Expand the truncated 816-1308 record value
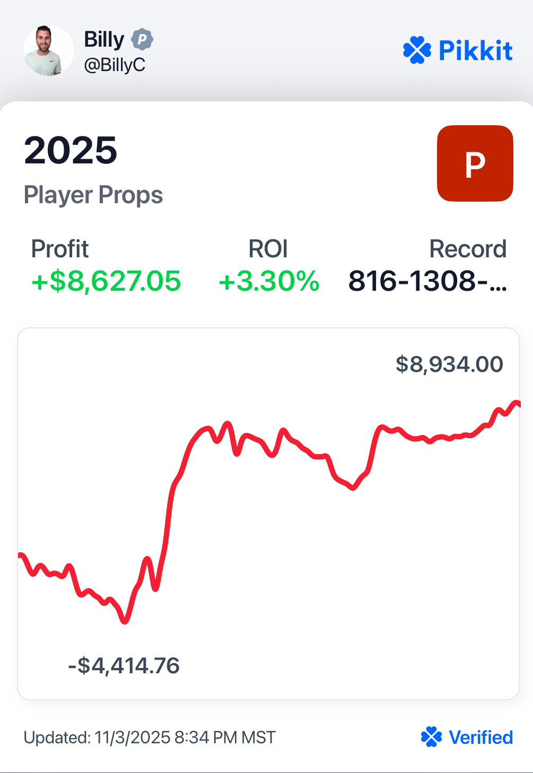This screenshot has width=533, height=773. point(427,281)
